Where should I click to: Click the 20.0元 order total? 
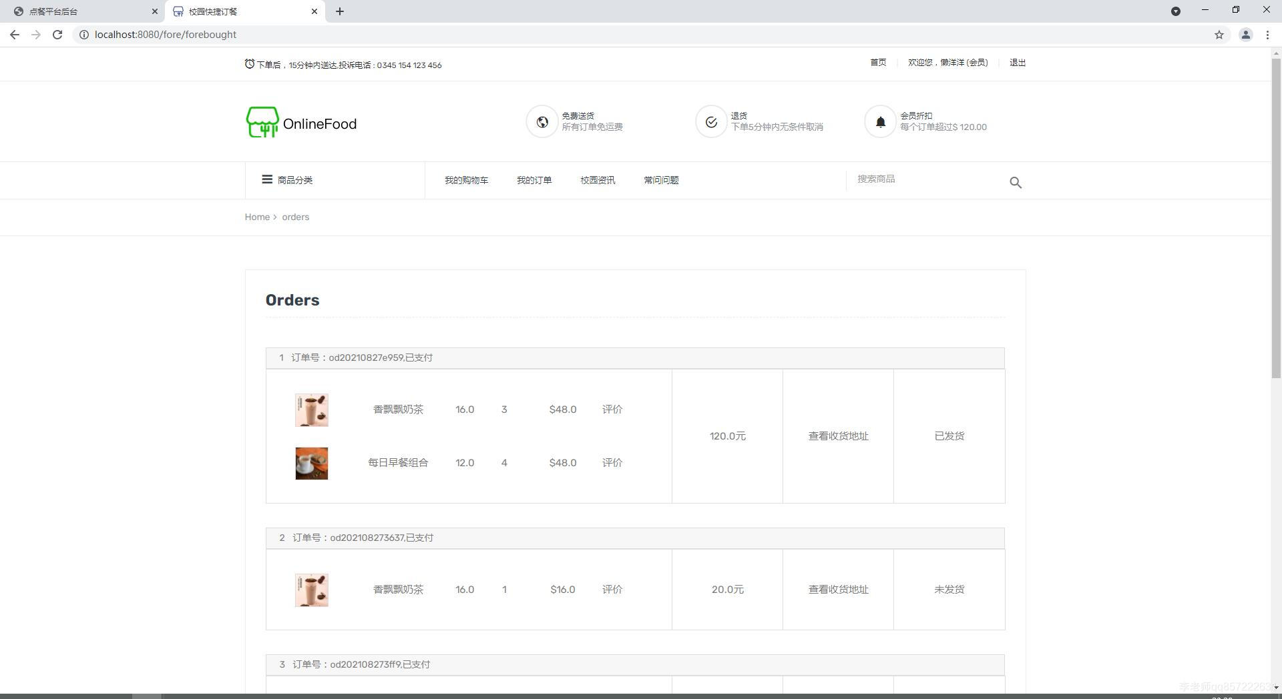728,590
